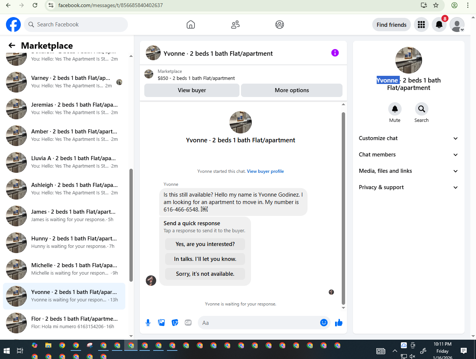Open View buyer profile link
This screenshot has height=359, width=476.
pos(266,171)
